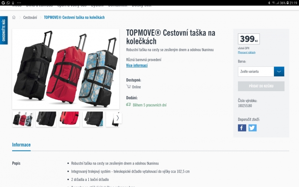
Task: Open the Přepravní náklady link
Action: pos(247,52)
